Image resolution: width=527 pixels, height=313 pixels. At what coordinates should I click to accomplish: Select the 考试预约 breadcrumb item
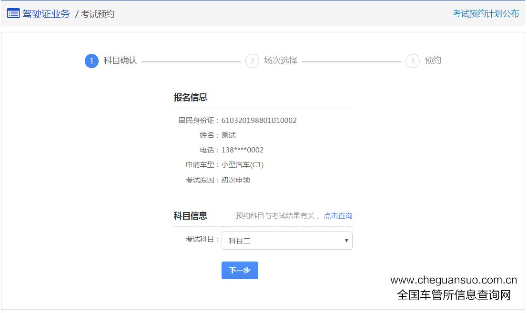(98, 14)
